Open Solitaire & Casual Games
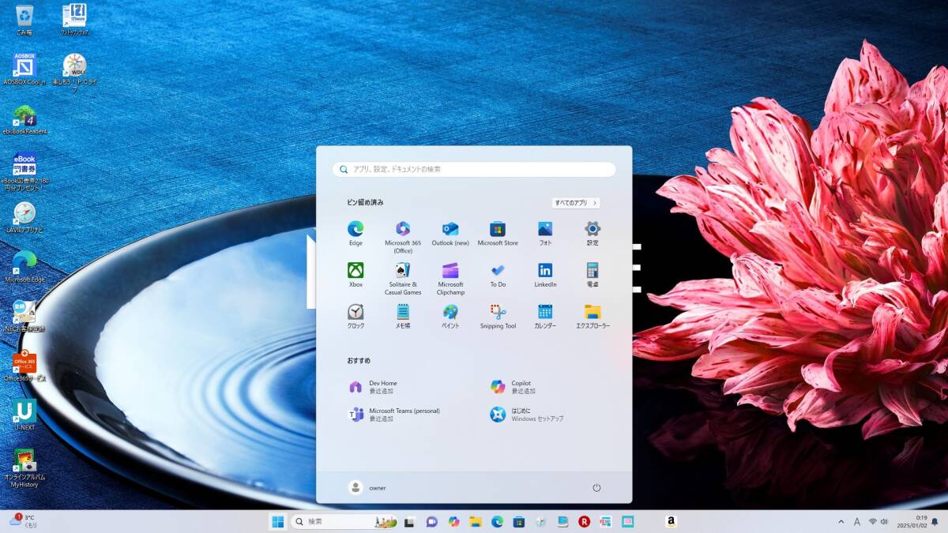 [403, 278]
